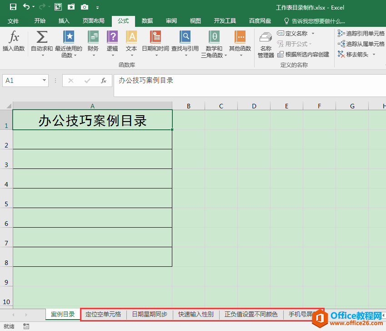Click the 自动求和 sigma icon

click(x=42, y=37)
